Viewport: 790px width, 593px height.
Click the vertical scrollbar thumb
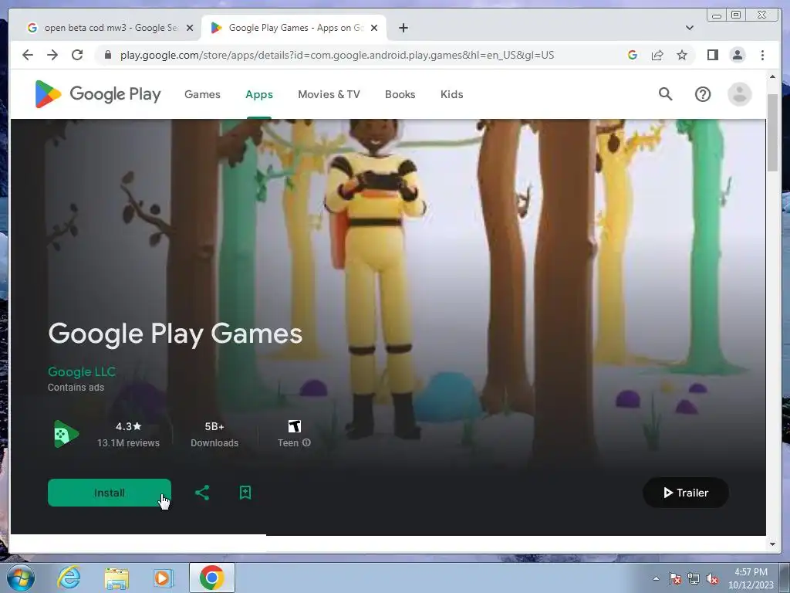[772, 133]
